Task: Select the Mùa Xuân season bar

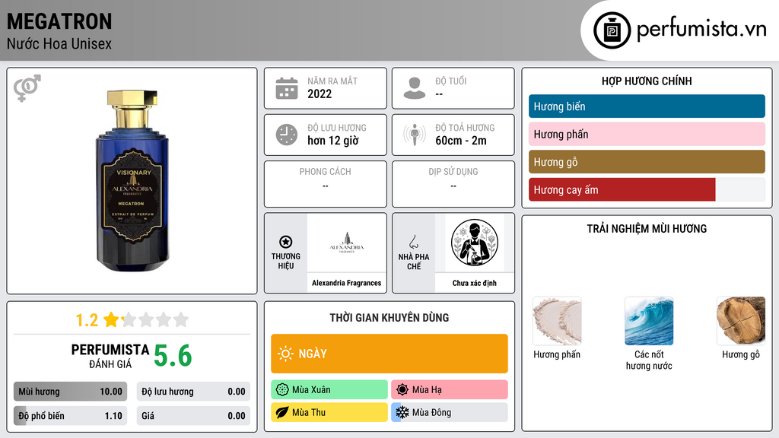Action: 329,390
